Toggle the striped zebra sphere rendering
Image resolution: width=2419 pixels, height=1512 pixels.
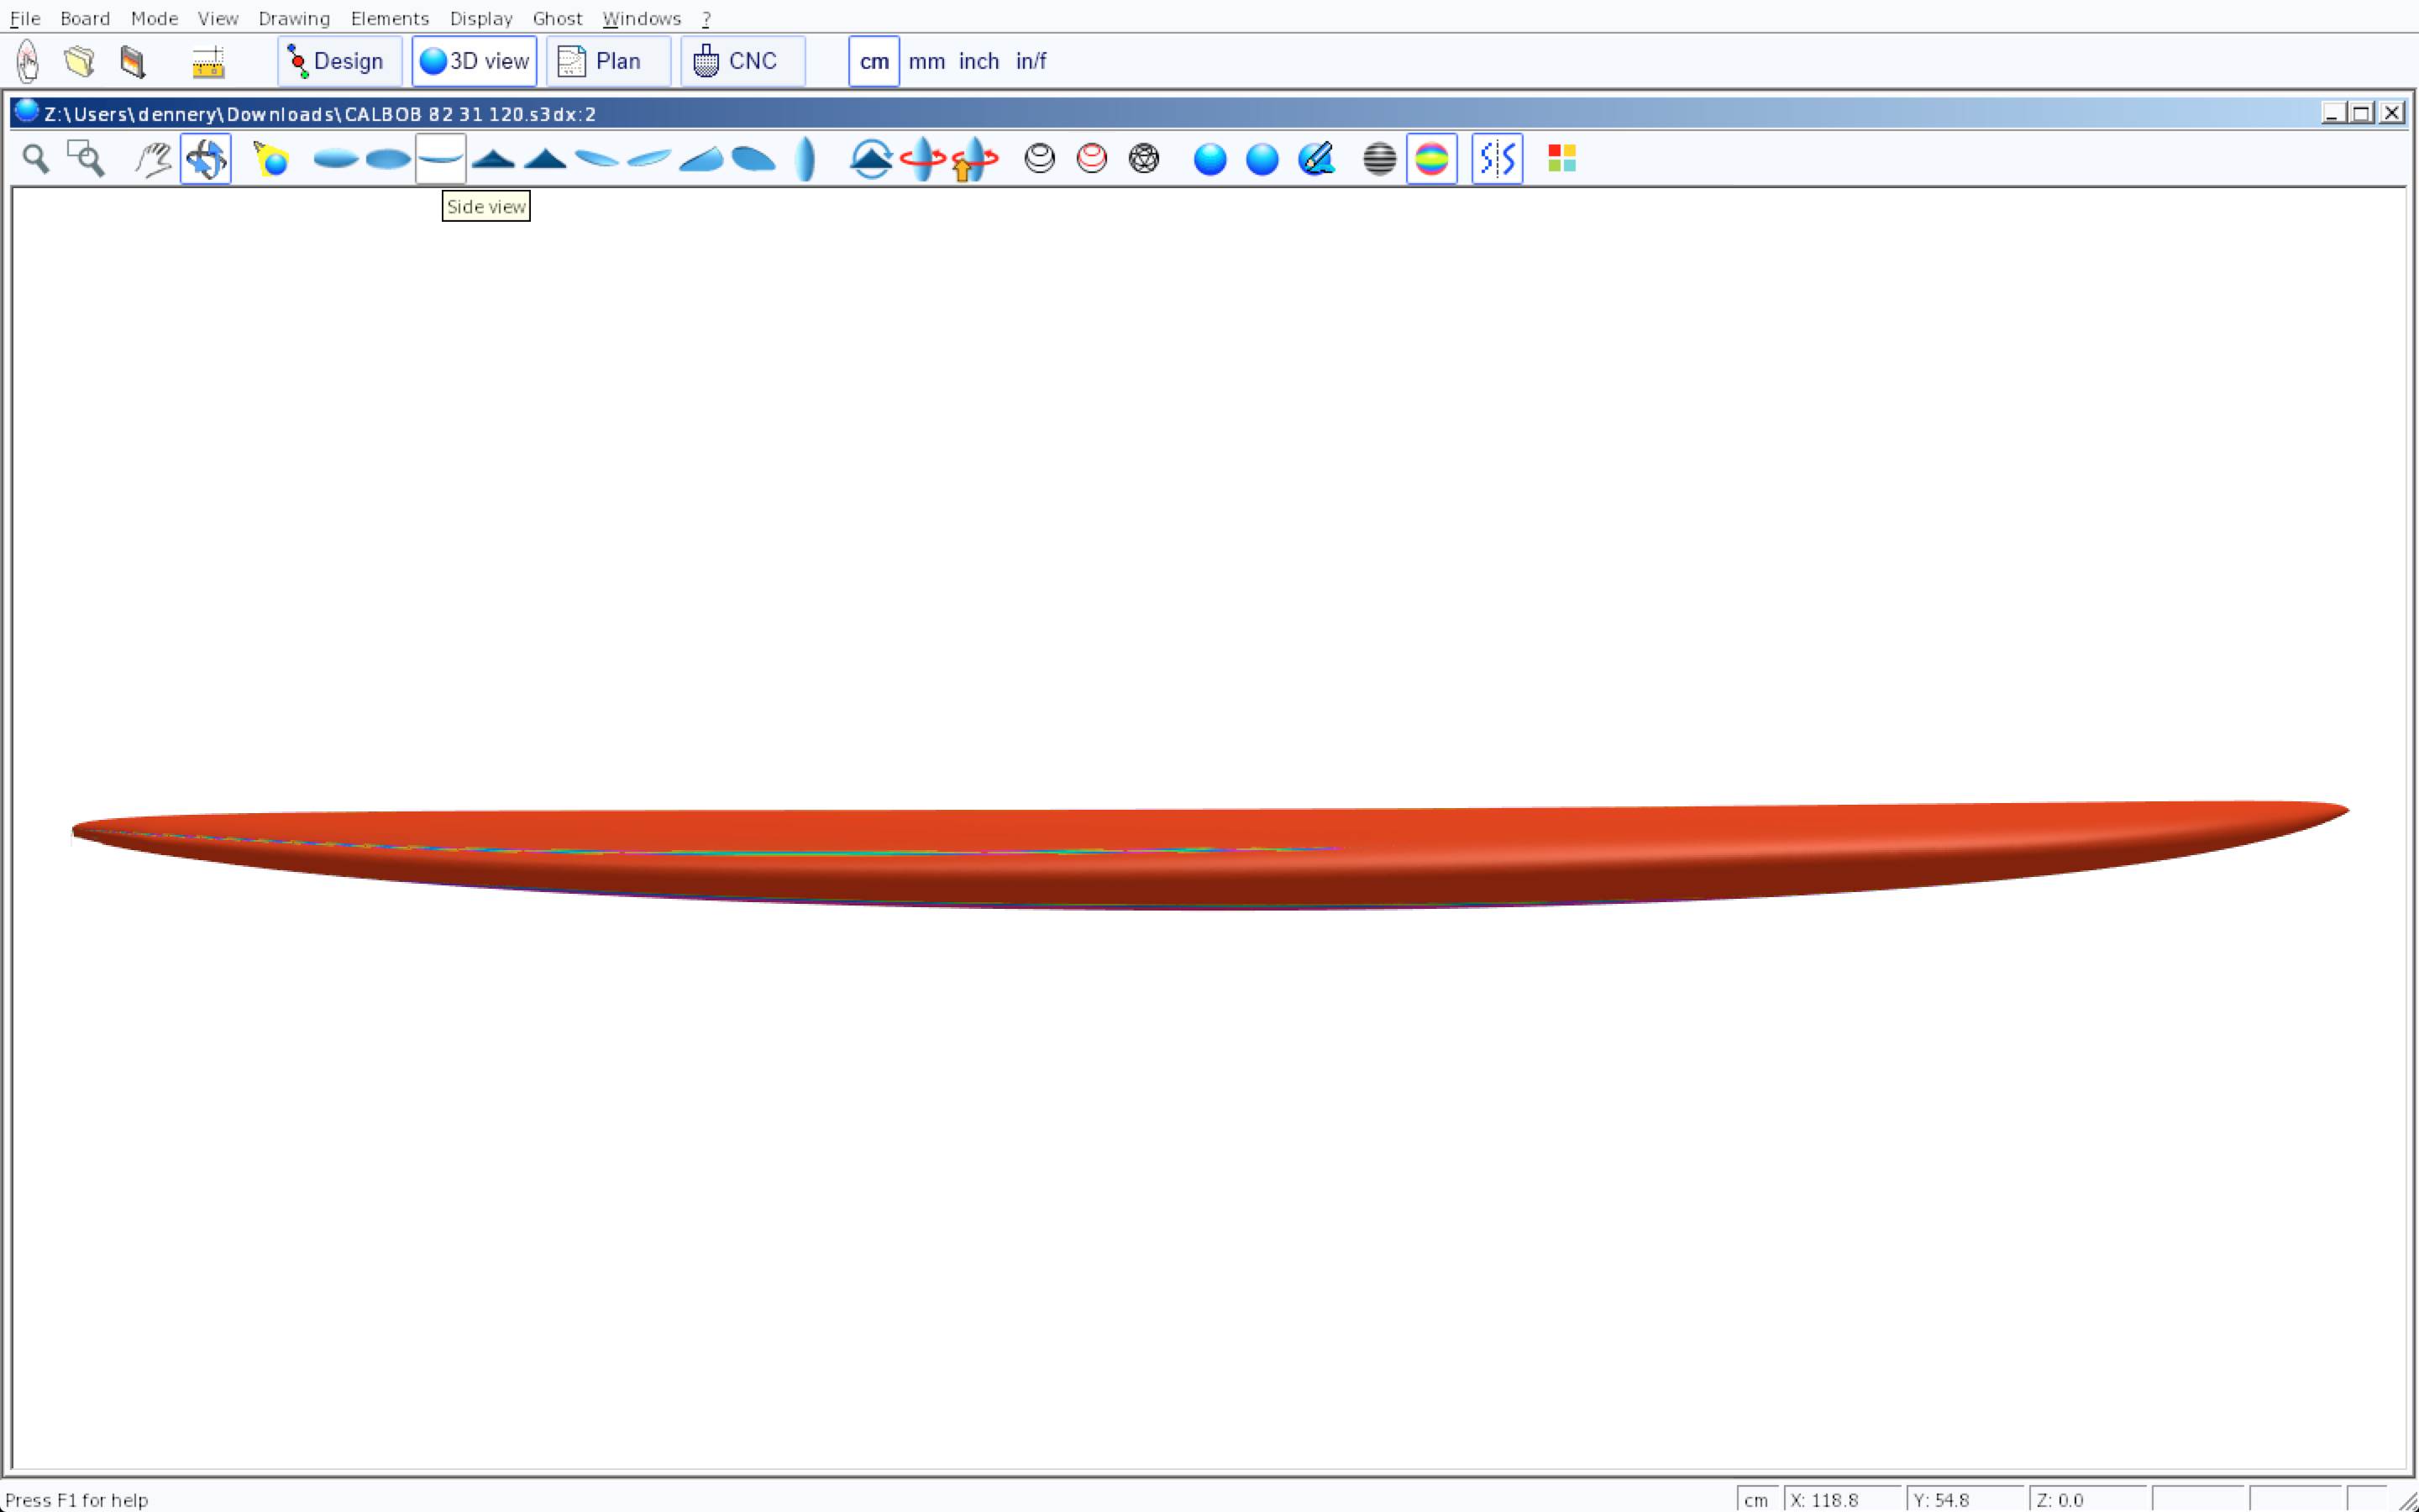click(1379, 159)
